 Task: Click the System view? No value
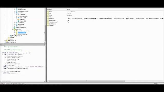pyautogui.click(x=68, y=20)
